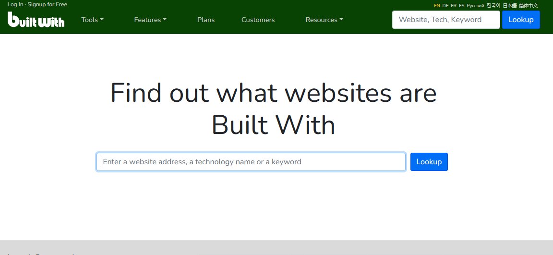Open the Log In link
This screenshot has height=255, width=553.
click(x=15, y=5)
